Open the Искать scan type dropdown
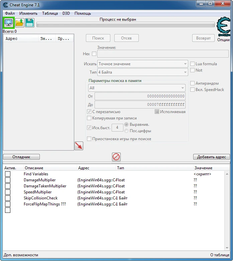This screenshot has width=233, height=261. pos(143,64)
